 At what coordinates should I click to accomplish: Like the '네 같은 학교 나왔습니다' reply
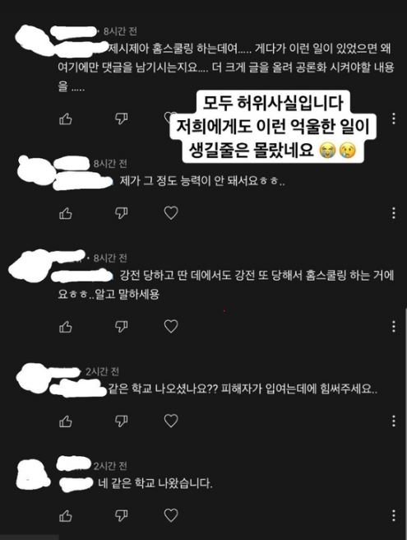(x=66, y=515)
